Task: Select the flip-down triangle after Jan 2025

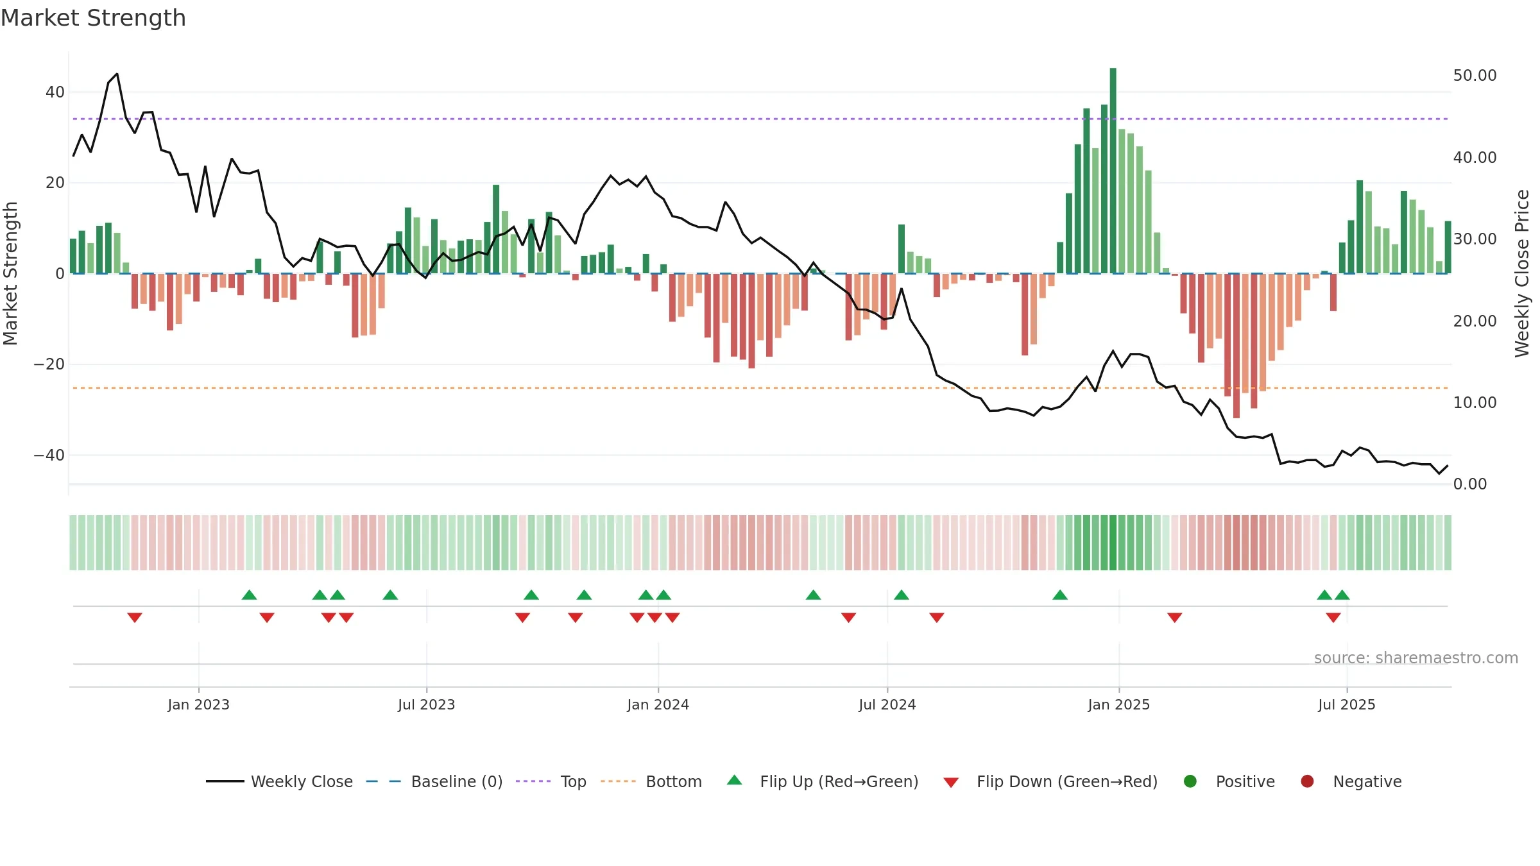Action: (x=1175, y=618)
